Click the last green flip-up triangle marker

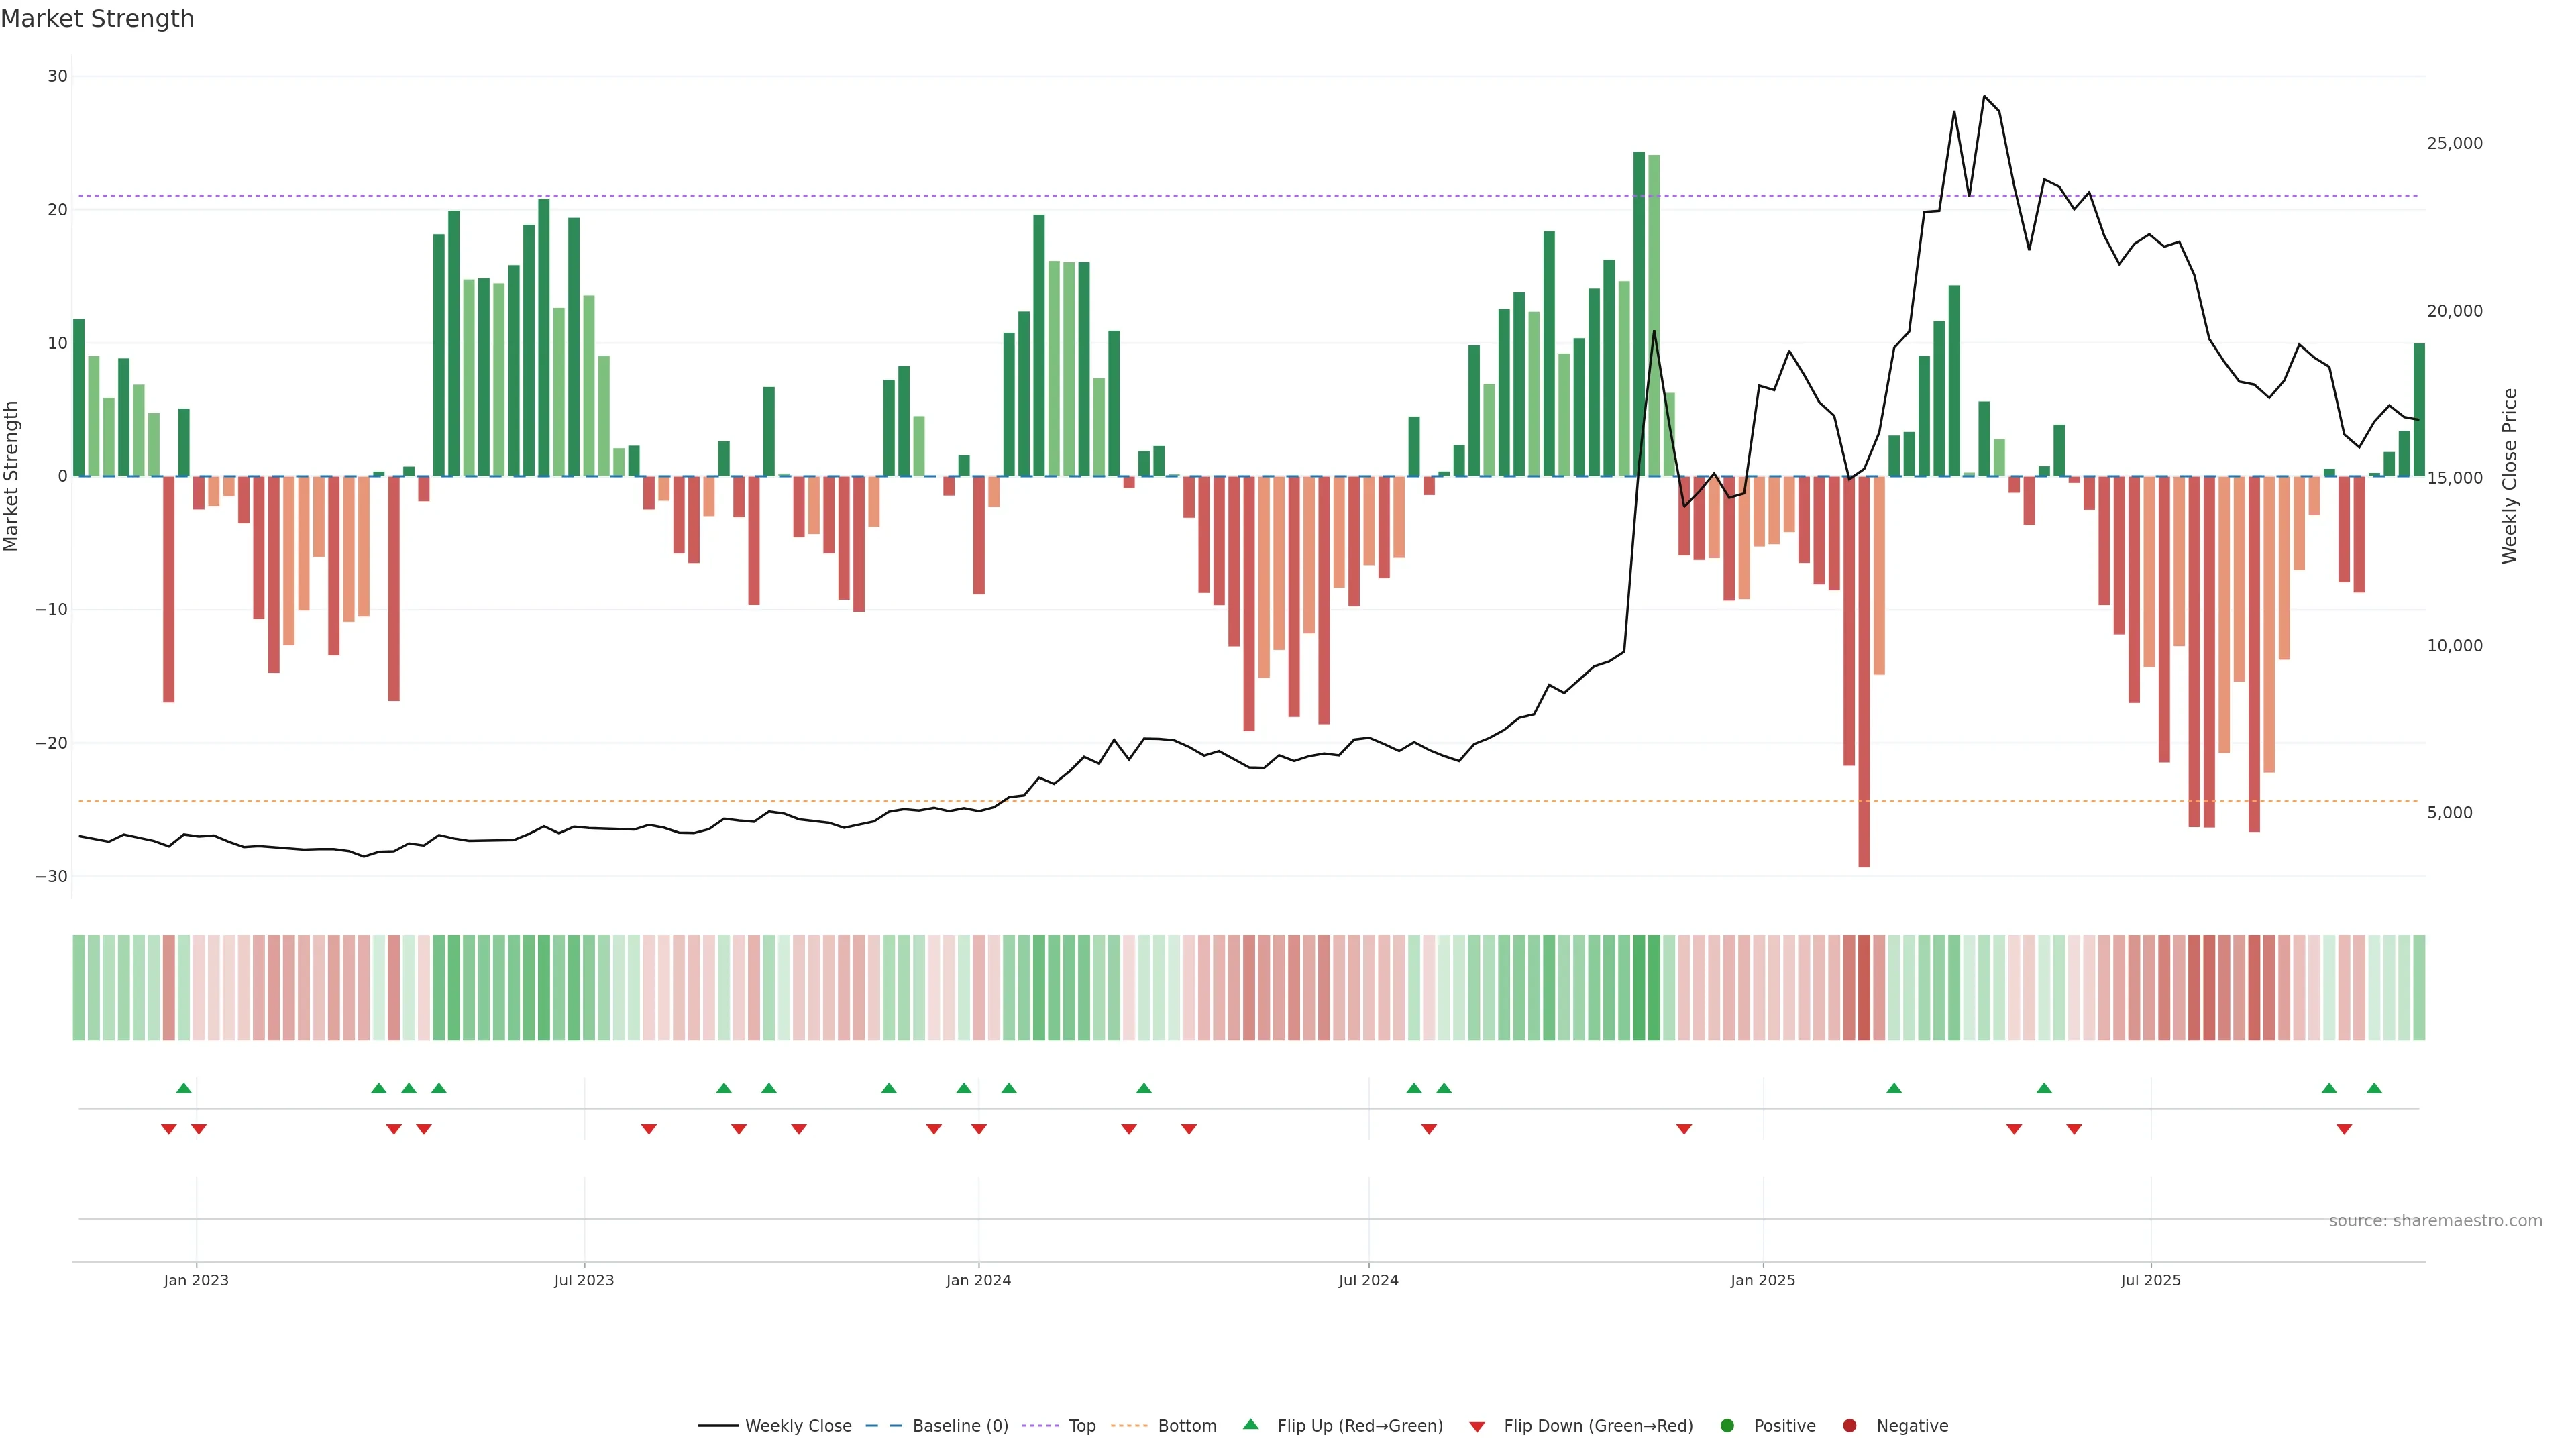coord(2374,1088)
